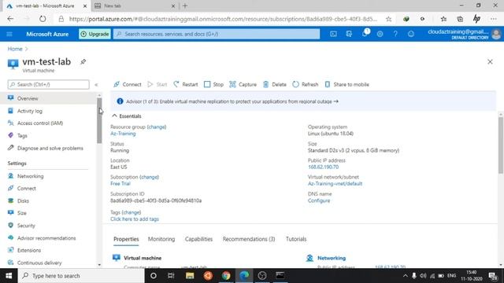Open the Networking properties heading link

332,258
